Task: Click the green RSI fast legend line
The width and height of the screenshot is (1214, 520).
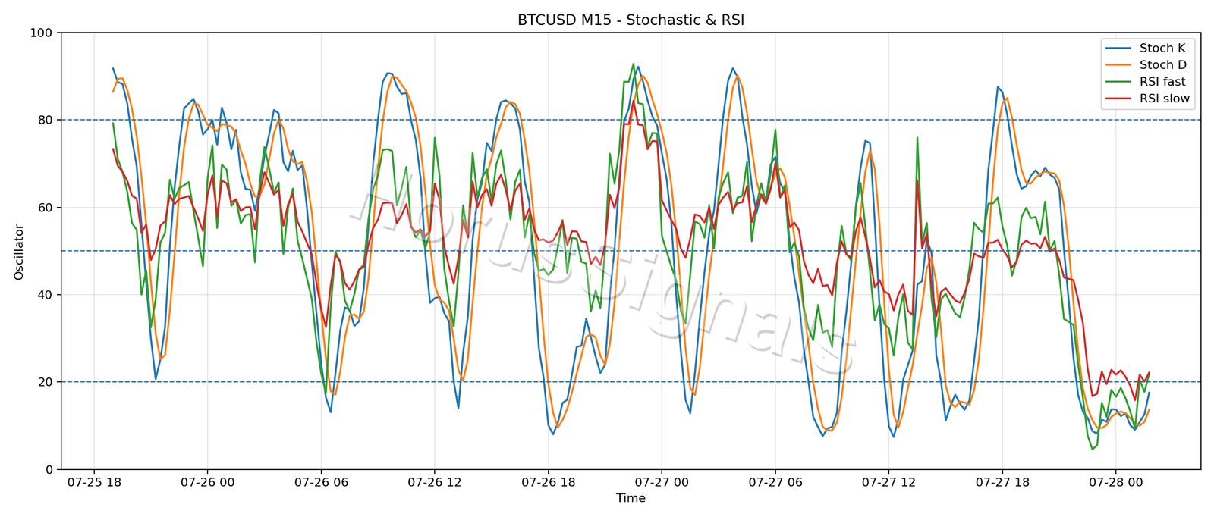Action: click(1120, 82)
